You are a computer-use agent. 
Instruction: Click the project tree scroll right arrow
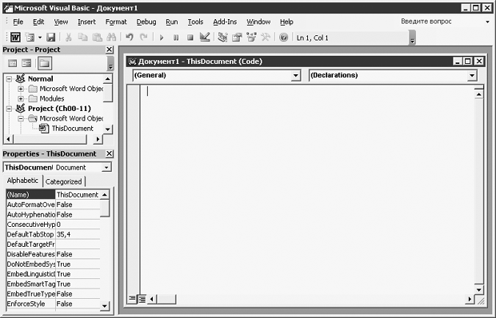click(98, 139)
